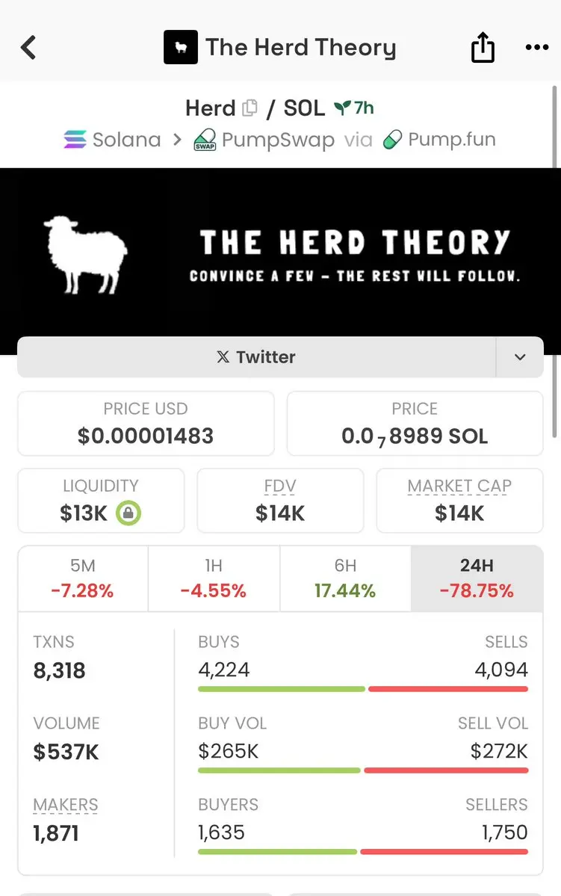Click the Makers underlined label

[x=66, y=805]
